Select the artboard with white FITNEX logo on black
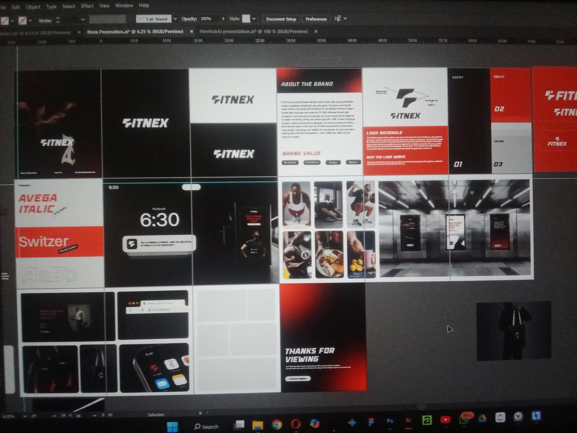This screenshot has width=577, height=433. (x=145, y=123)
